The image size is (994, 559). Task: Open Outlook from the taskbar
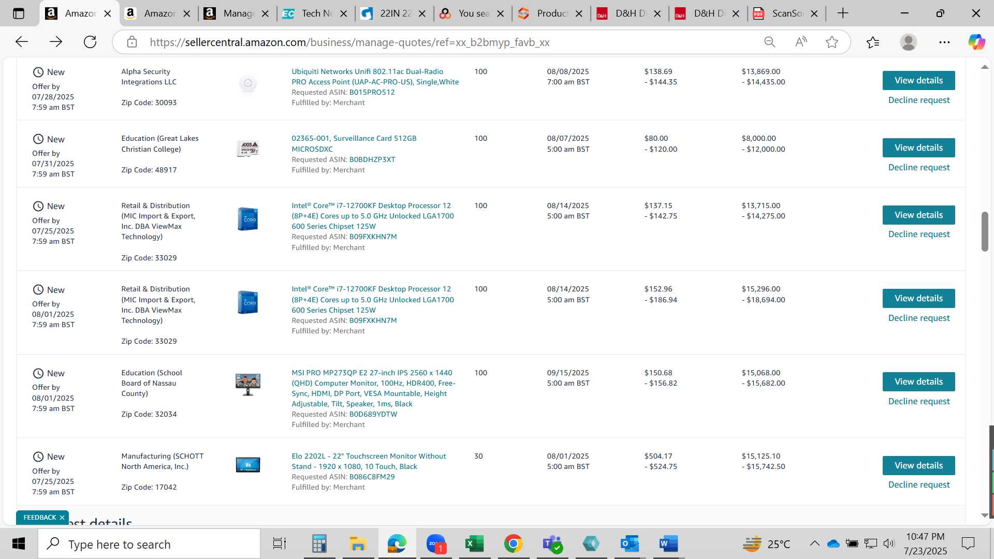coord(630,543)
